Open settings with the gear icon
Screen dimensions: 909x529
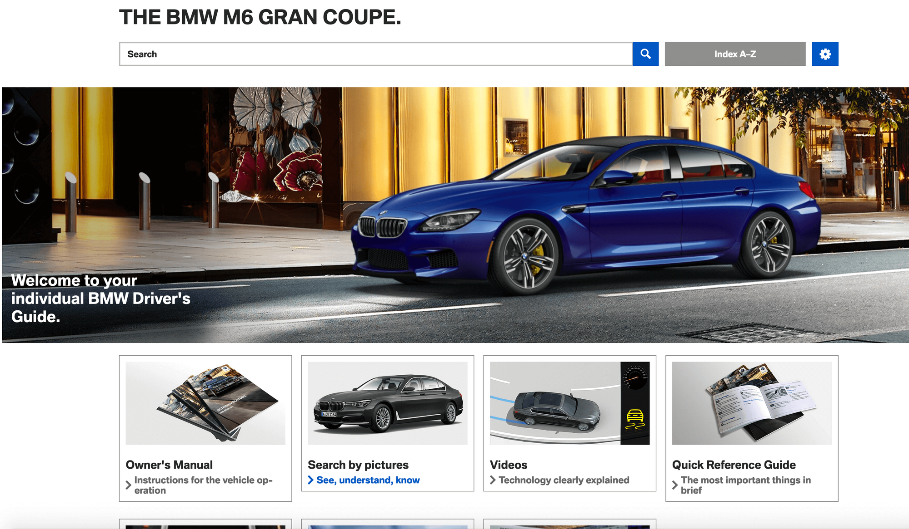click(825, 54)
